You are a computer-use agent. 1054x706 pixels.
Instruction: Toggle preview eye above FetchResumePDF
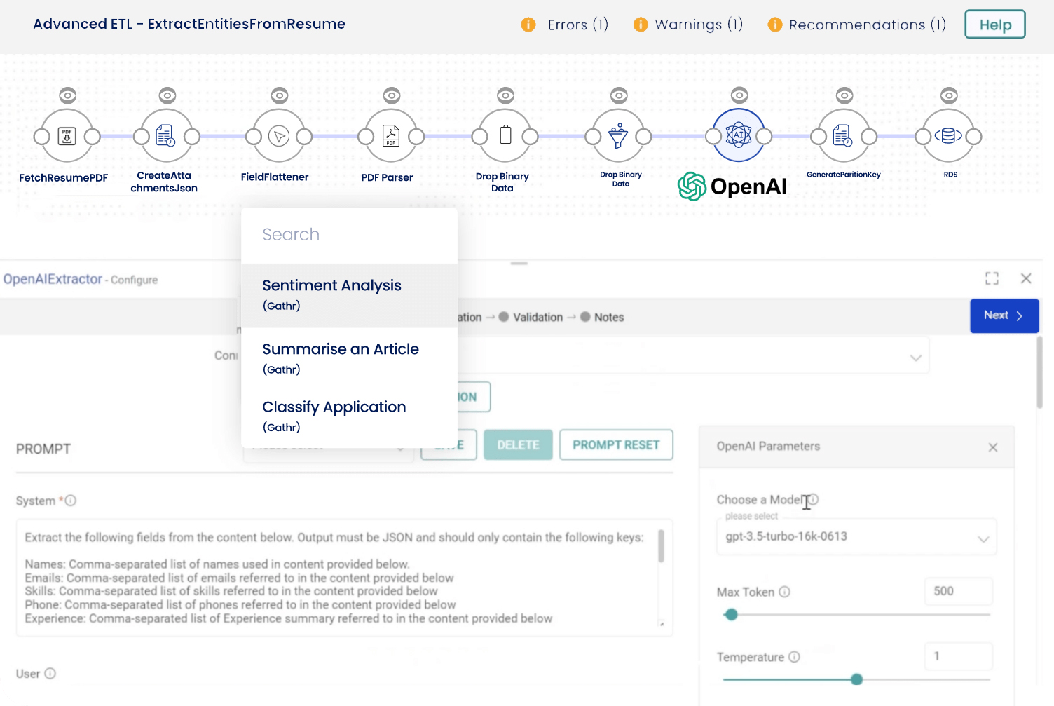pos(67,95)
